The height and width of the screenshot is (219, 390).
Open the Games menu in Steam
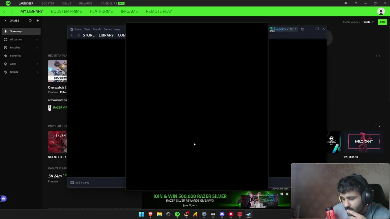coord(108,30)
